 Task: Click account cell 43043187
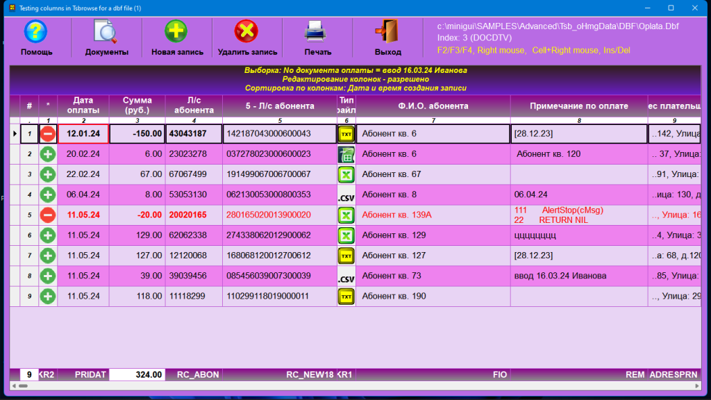pos(194,134)
